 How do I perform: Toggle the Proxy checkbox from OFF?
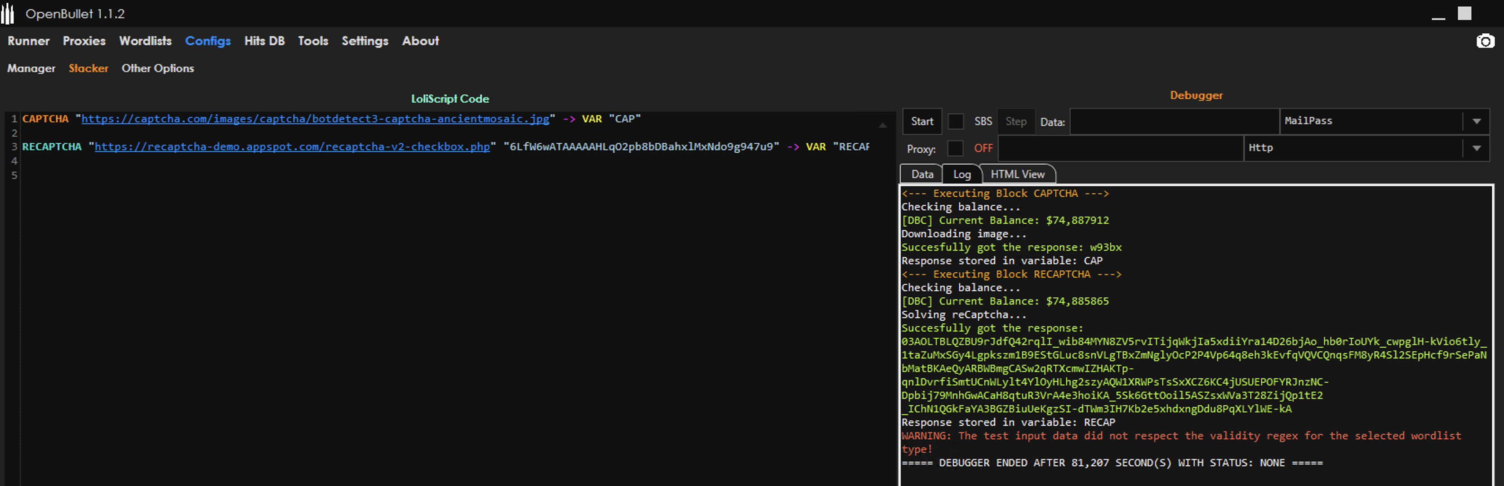click(956, 149)
